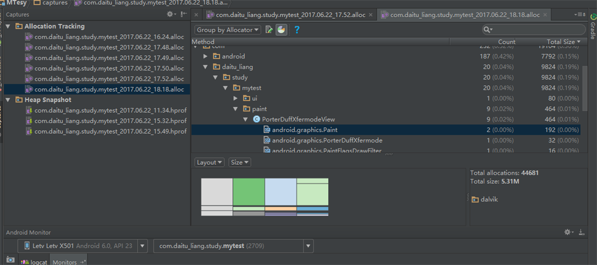Click the light blue treemap block
Viewport: 597px width, 265px height.
click(281, 192)
